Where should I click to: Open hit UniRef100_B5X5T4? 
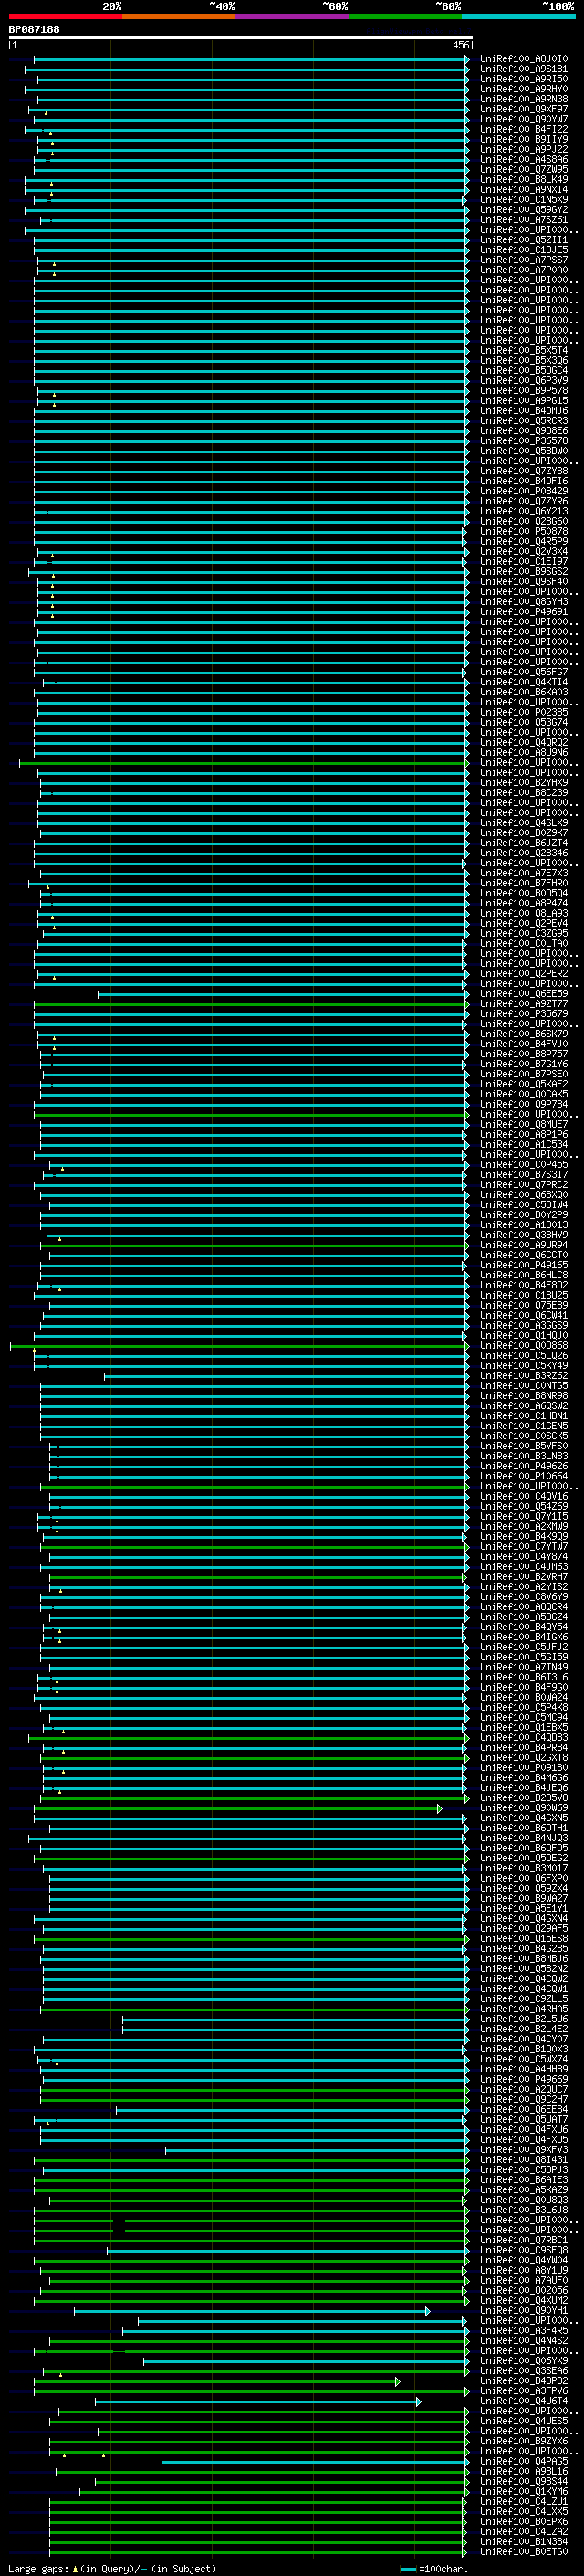pyautogui.click(x=524, y=350)
